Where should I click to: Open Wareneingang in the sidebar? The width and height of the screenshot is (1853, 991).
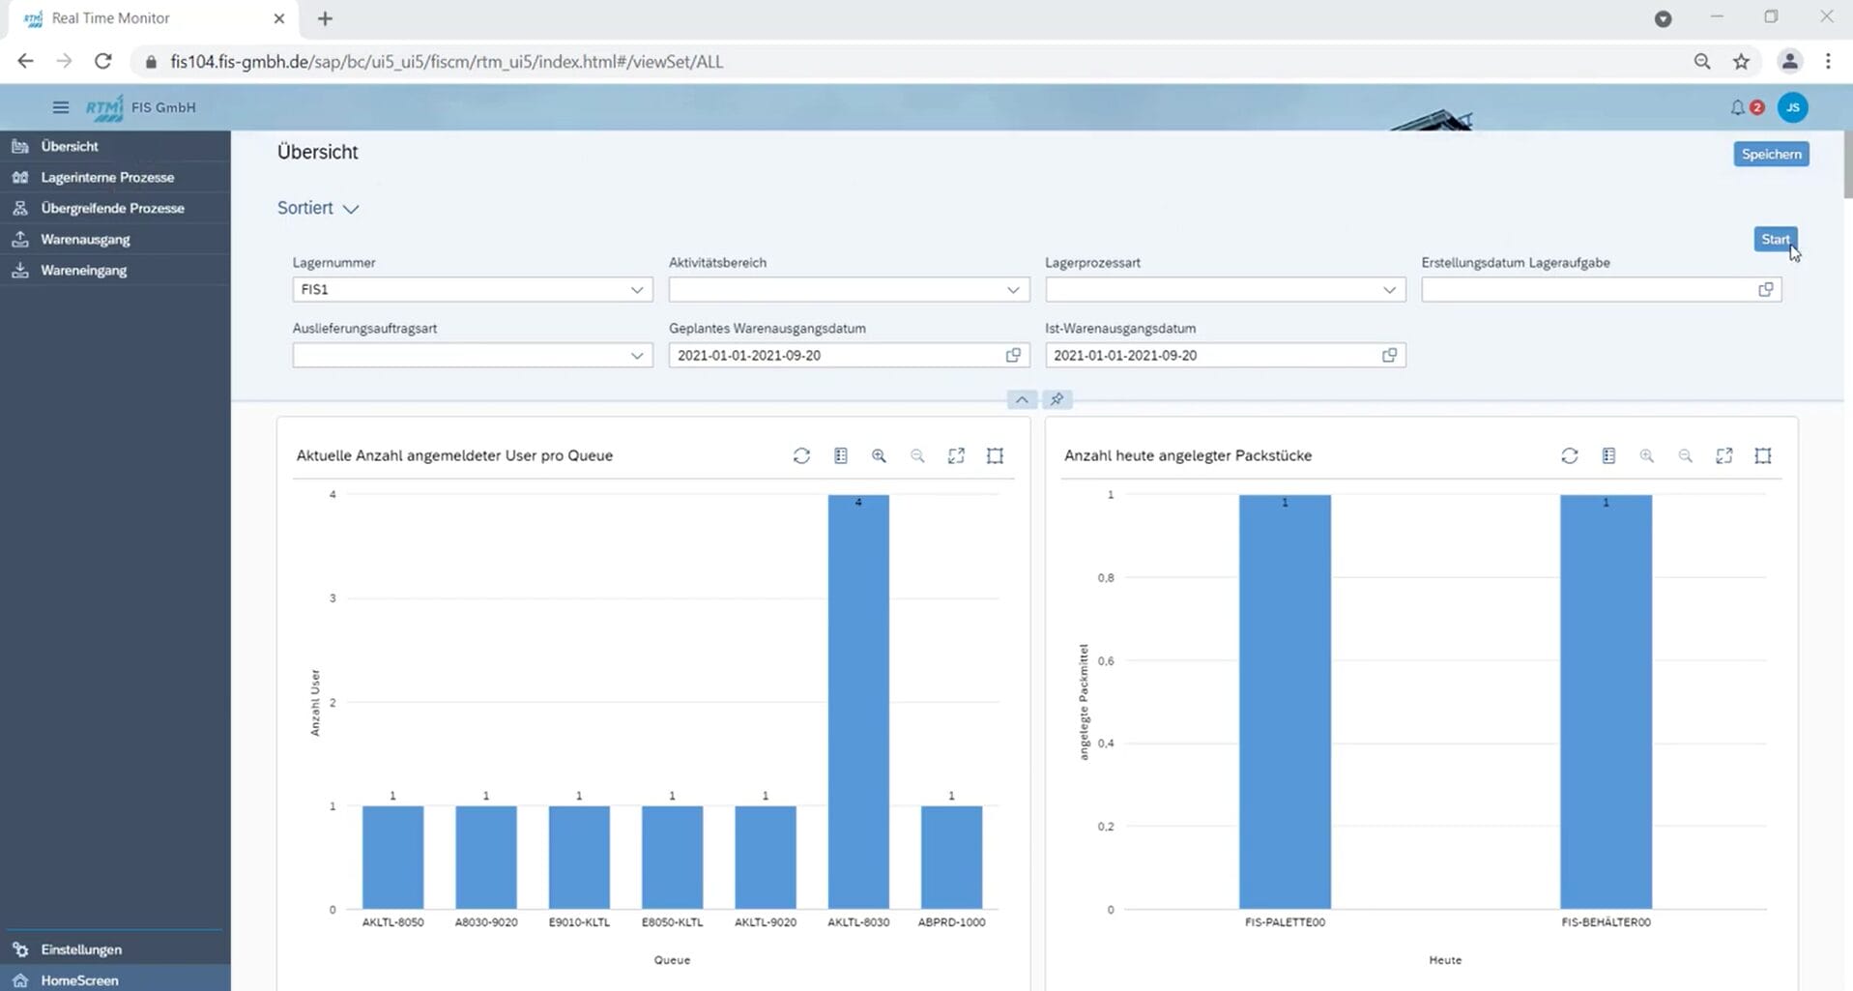pos(115,270)
